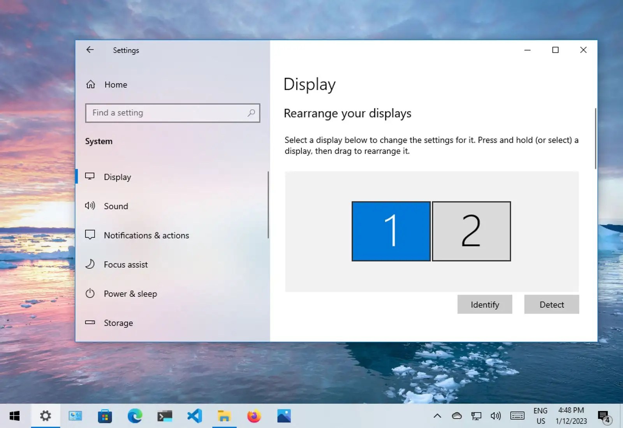This screenshot has height=428, width=623.
Task: Switch keyboard layout via ENG US indicator
Action: pos(541,416)
